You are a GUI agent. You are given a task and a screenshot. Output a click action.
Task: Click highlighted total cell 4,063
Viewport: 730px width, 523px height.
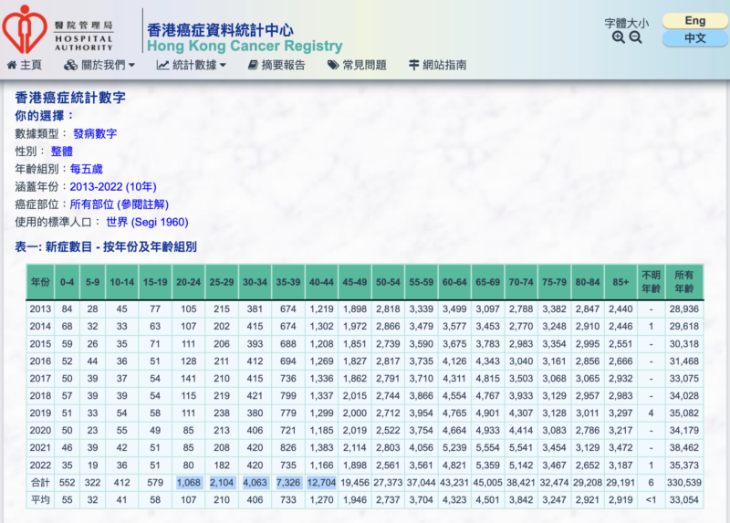click(255, 483)
